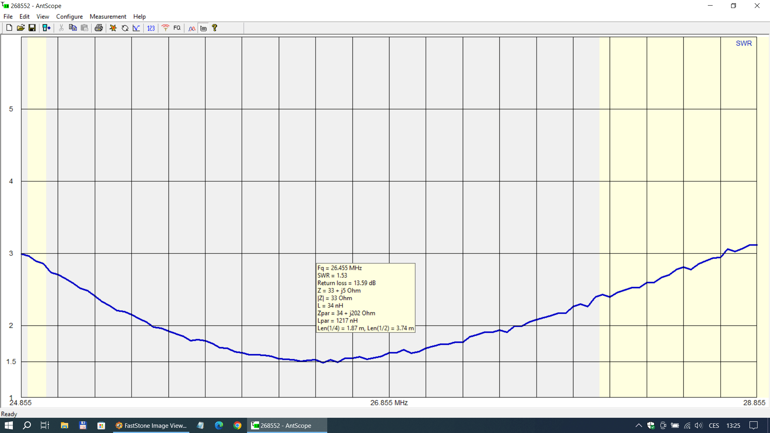Open the View menu
Screen dimensions: 770x433
coord(43,16)
